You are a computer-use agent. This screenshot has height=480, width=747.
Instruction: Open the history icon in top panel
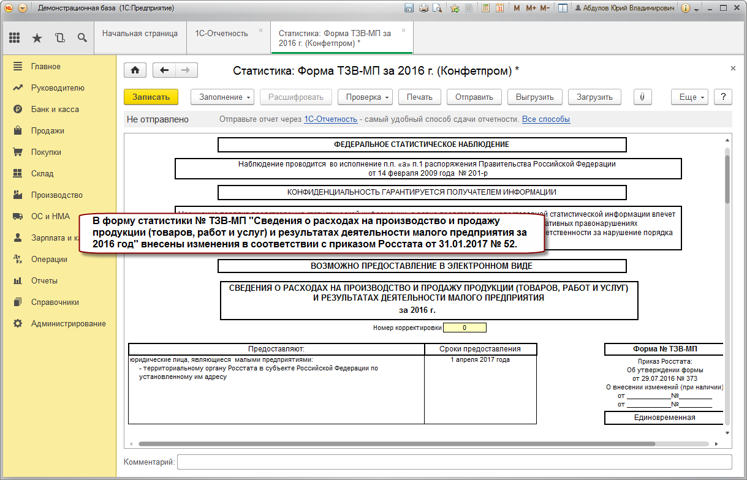coord(59,38)
